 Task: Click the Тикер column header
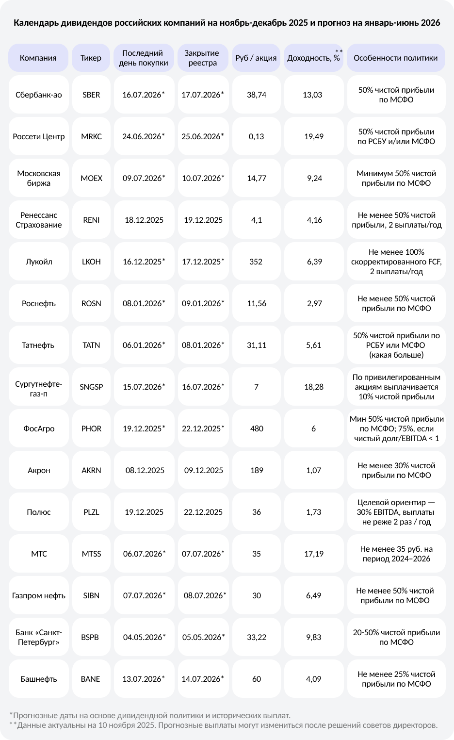[x=91, y=58]
